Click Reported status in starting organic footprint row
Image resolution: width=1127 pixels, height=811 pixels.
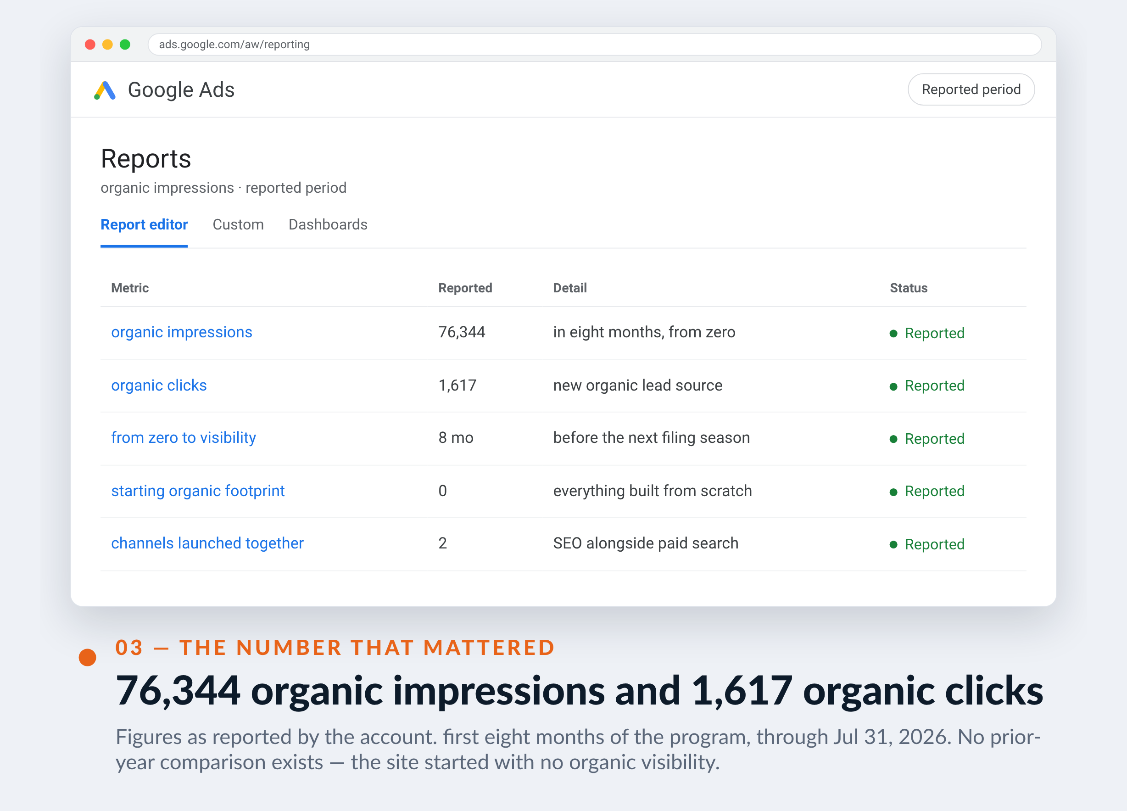point(927,492)
